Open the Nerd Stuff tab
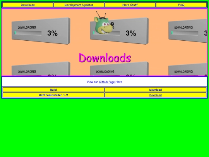This screenshot has height=157, width=209. (x=130, y=5)
